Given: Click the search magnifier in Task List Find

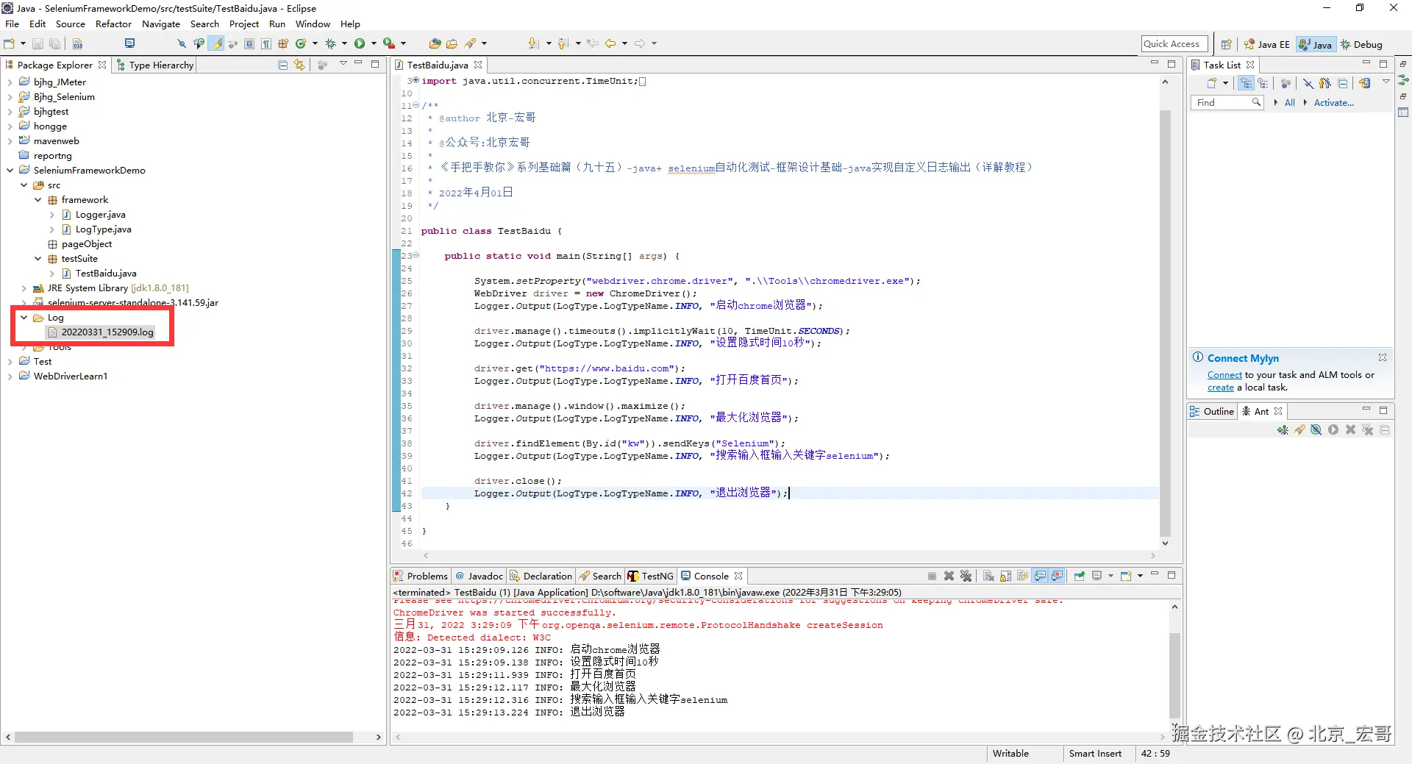Looking at the screenshot, I should click(x=1256, y=102).
